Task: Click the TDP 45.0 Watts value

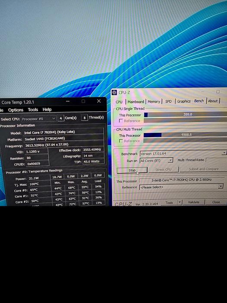Action: point(94,161)
